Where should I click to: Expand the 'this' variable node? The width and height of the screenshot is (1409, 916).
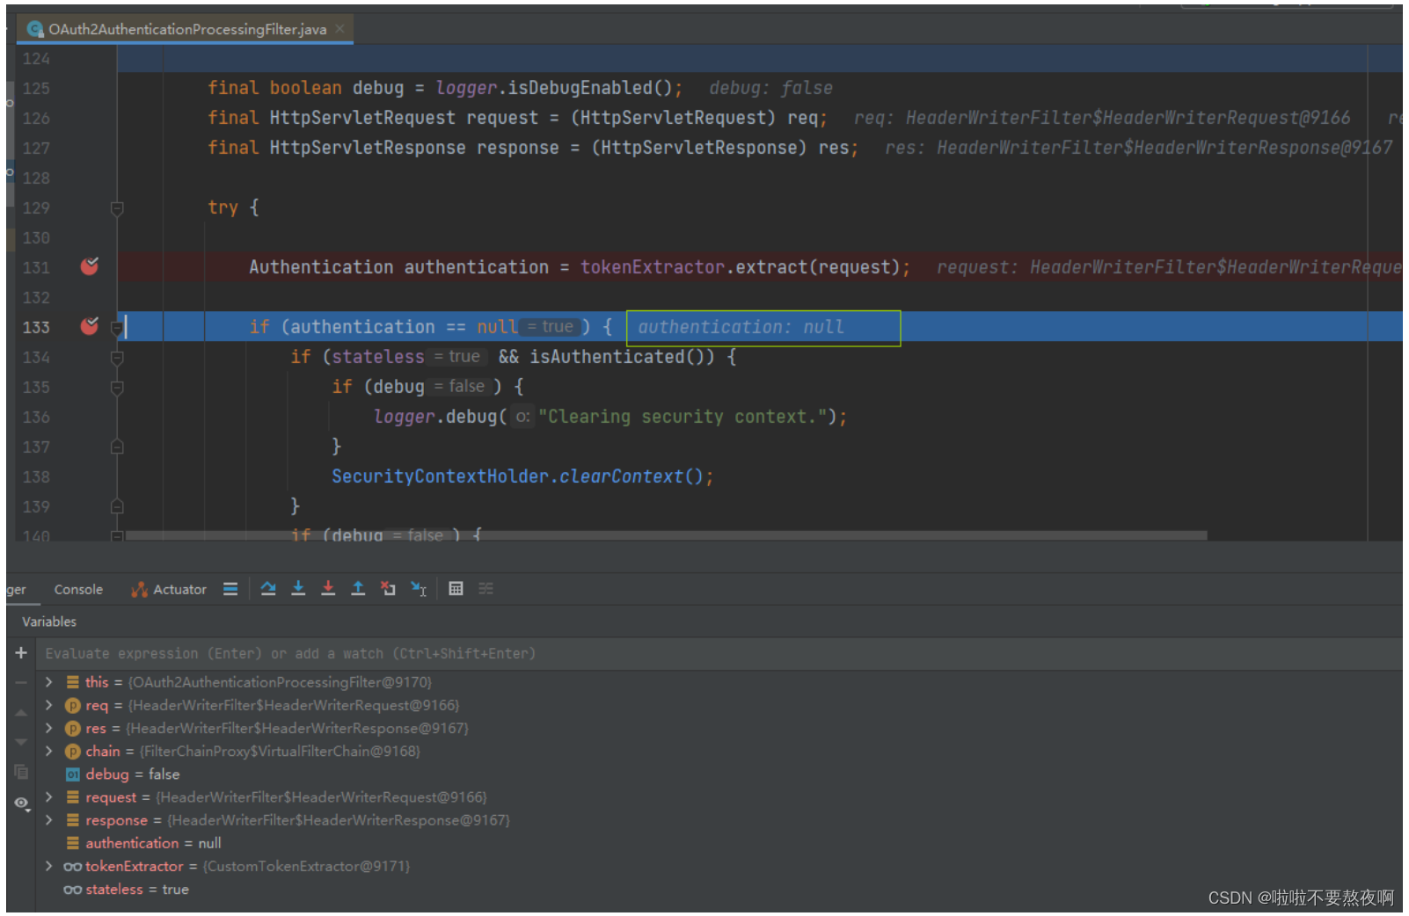click(48, 681)
